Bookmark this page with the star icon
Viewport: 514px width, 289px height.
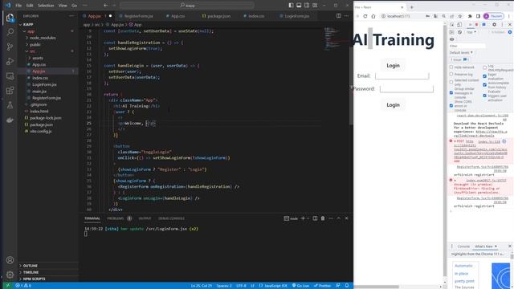coord(460,16)
